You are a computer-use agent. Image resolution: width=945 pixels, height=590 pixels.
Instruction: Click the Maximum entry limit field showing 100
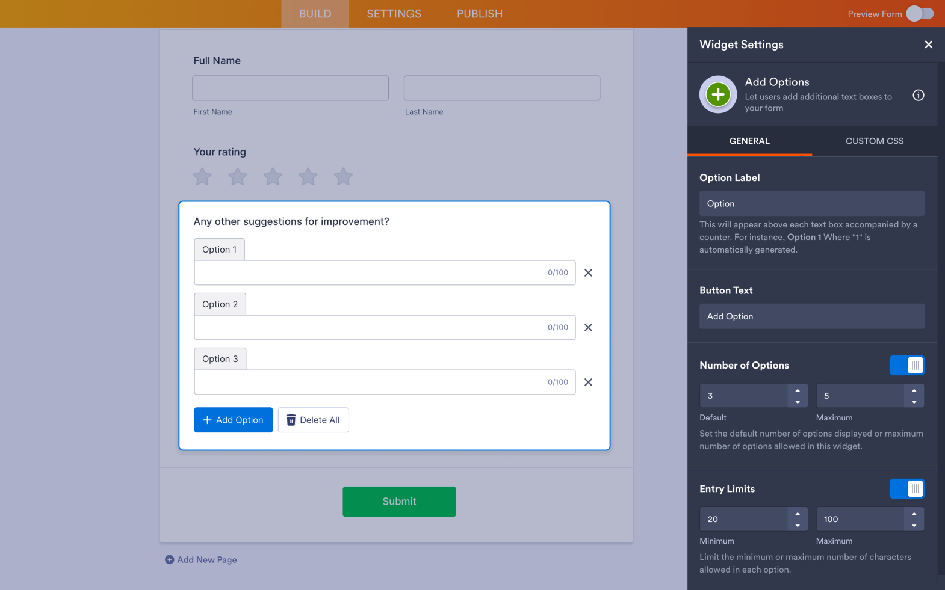pos(860,519)
